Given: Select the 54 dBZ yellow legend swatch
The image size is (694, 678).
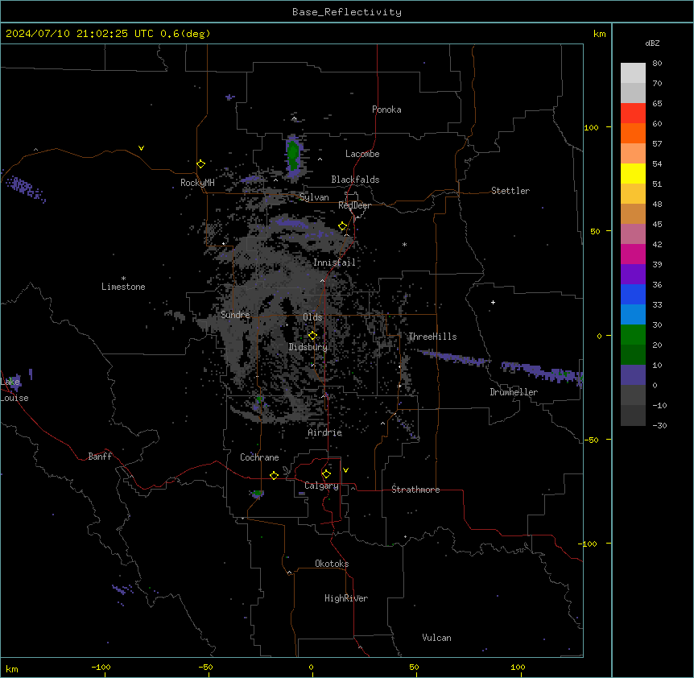Looking at the screenshot, I should pos(633,173).
